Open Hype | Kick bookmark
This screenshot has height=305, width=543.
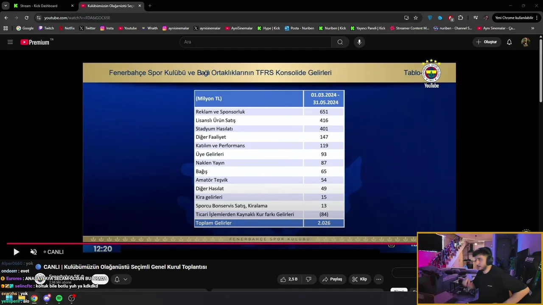269,28
